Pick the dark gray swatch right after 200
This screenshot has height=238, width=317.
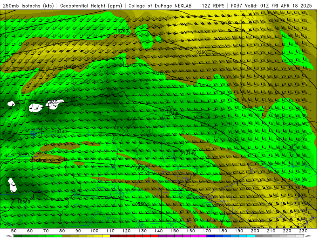[x=259, y=236]
